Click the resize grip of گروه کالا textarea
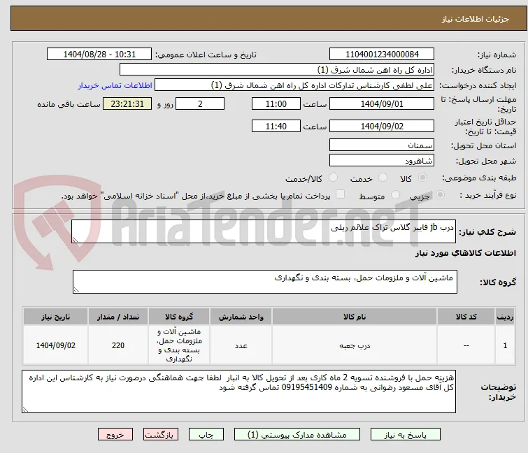Screen dimensions: 528x453 tap(76, 290)
